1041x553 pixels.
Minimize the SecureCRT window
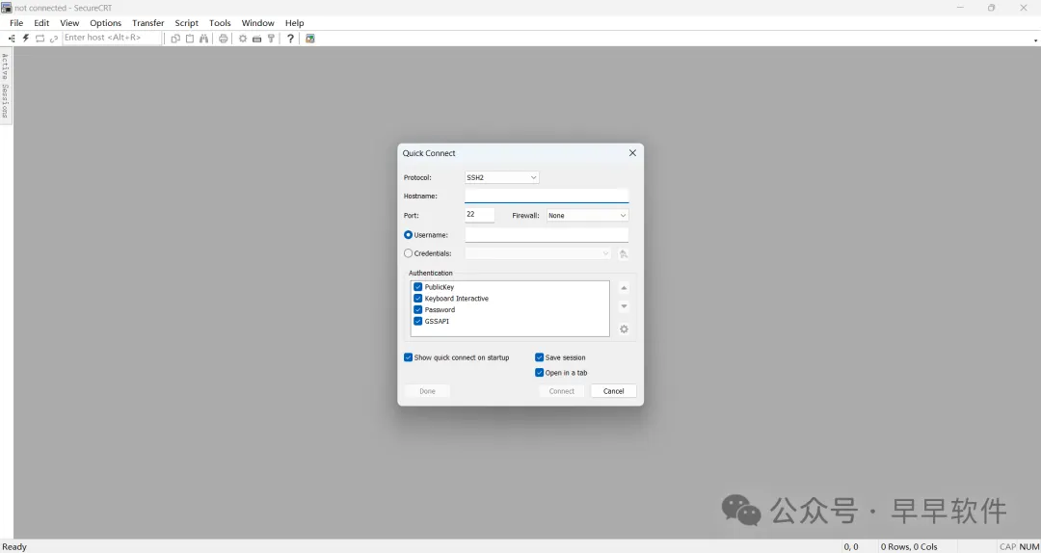pyautogui.click(x=960, y=8)
